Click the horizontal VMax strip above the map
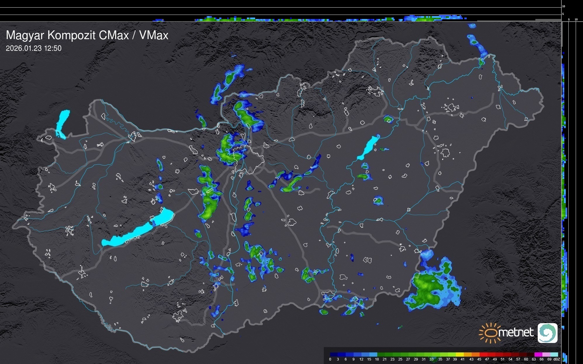The width and height of the screenshot is (583, 364). tap(281, 18)
